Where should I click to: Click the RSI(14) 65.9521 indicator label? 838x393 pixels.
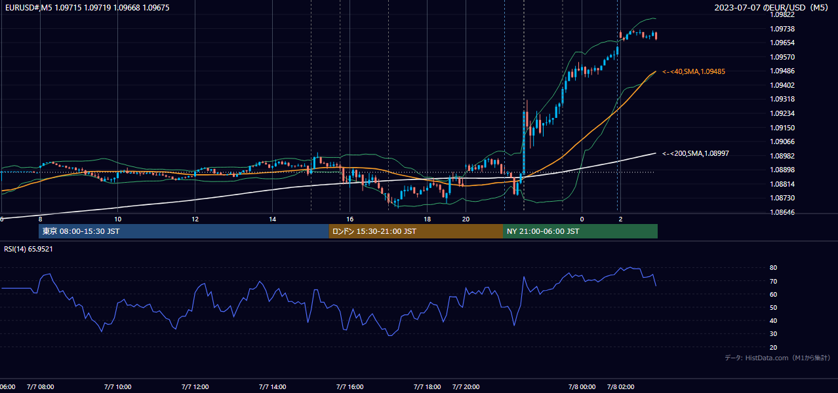pos(28,249)
